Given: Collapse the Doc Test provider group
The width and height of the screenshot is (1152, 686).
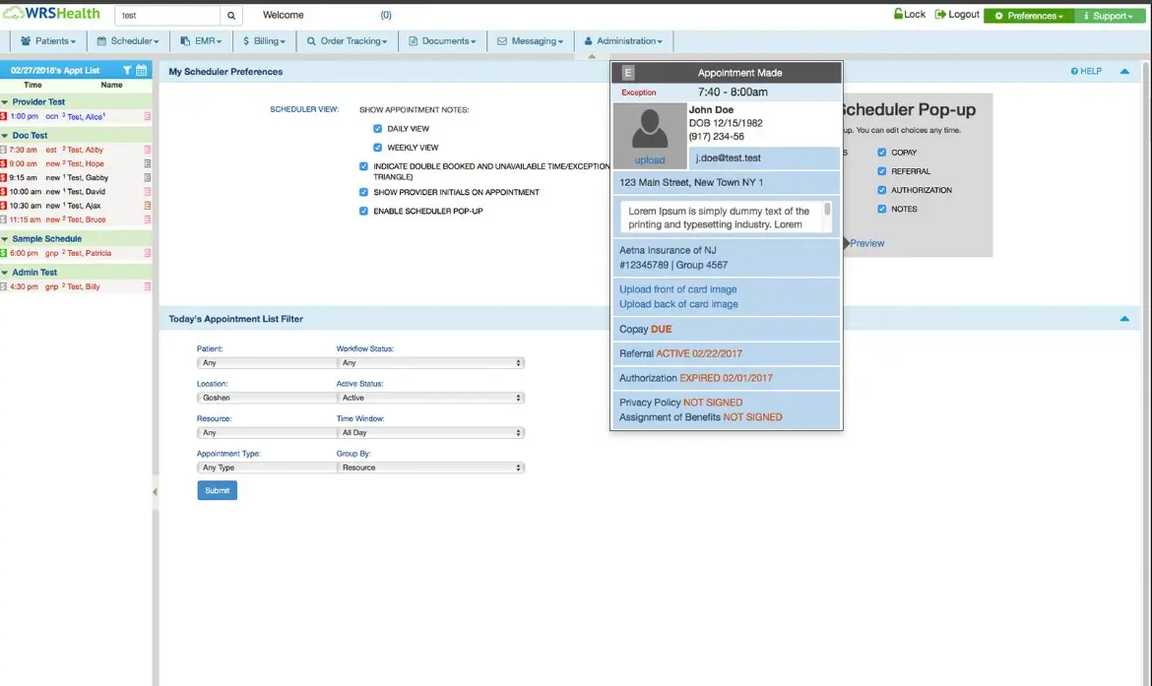Looking at the screenshot, I should click(5, 136).
